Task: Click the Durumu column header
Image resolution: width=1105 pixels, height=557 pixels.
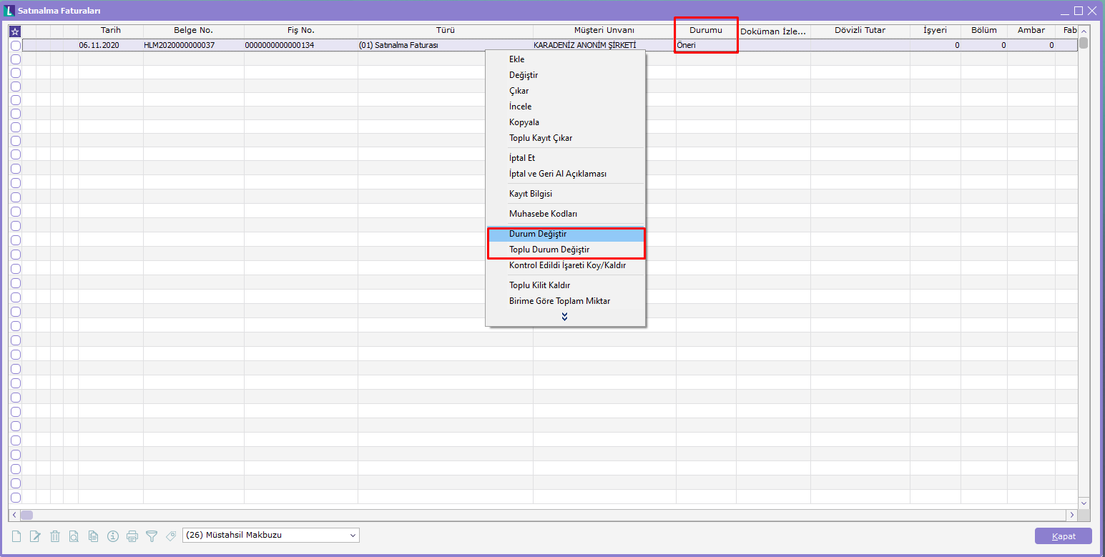Action: click(705, 31)
